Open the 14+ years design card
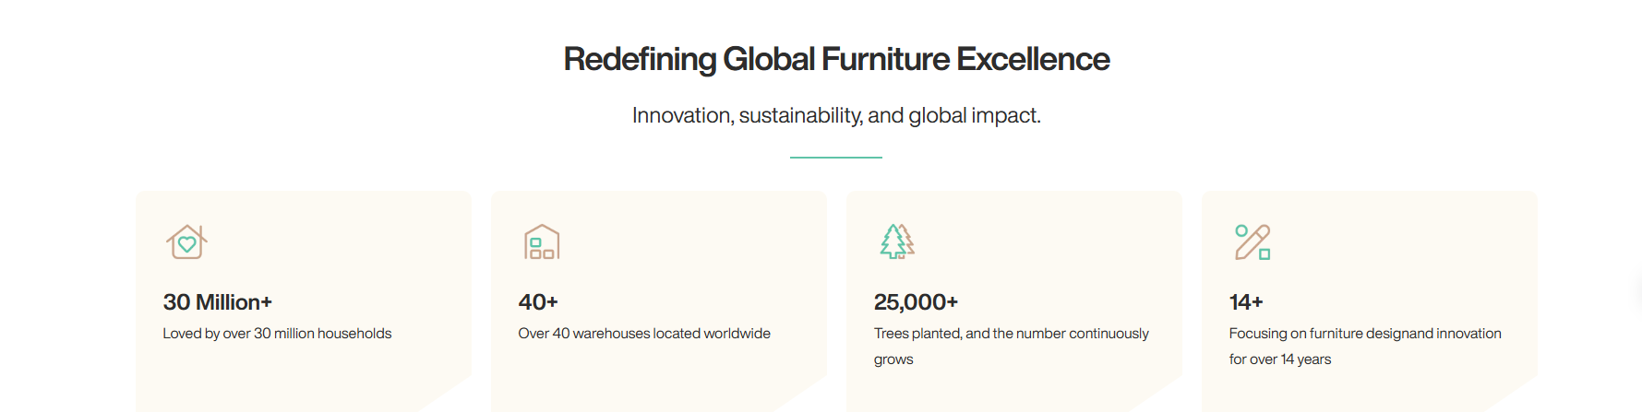The height and width of the screenshot is (412, 1642). pyautogui.click(x=1370, y=301)
